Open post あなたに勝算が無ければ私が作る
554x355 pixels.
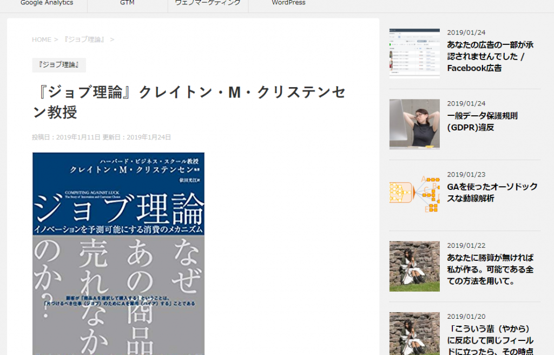click(490, 269)
